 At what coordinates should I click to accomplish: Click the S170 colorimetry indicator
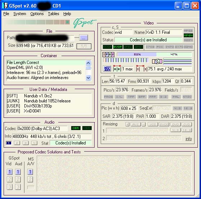tap(179, 47)
